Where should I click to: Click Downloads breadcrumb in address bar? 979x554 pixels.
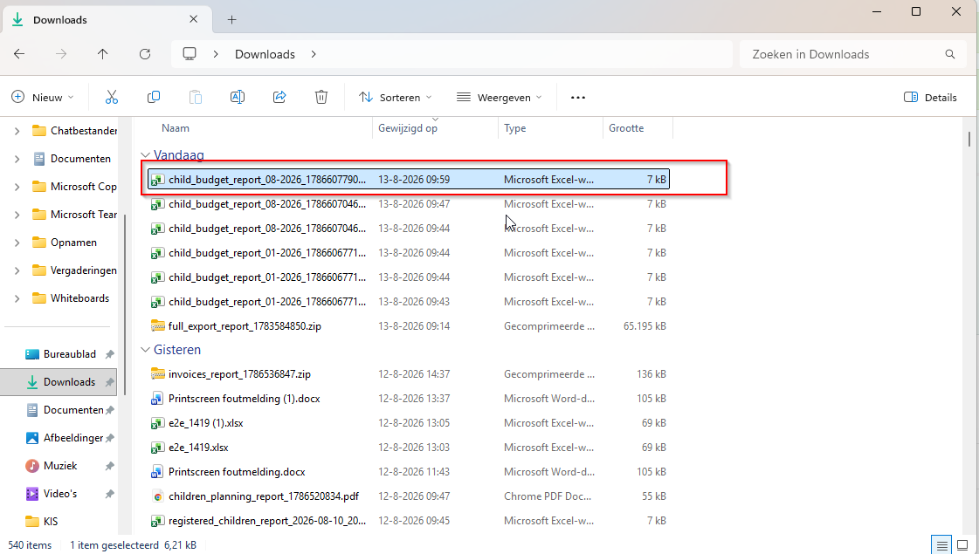pyautogui.click(x=265, y=54)
